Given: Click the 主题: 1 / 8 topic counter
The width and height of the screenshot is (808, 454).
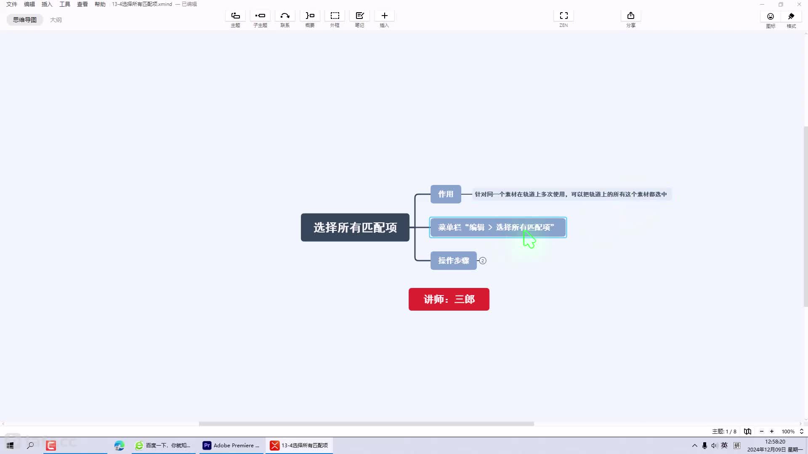Looking at the screenshot, I should (x=724, y=431).
